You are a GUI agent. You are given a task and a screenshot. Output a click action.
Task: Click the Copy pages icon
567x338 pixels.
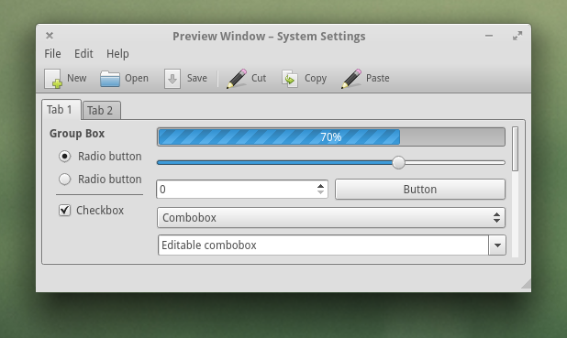tap(290, 79)
